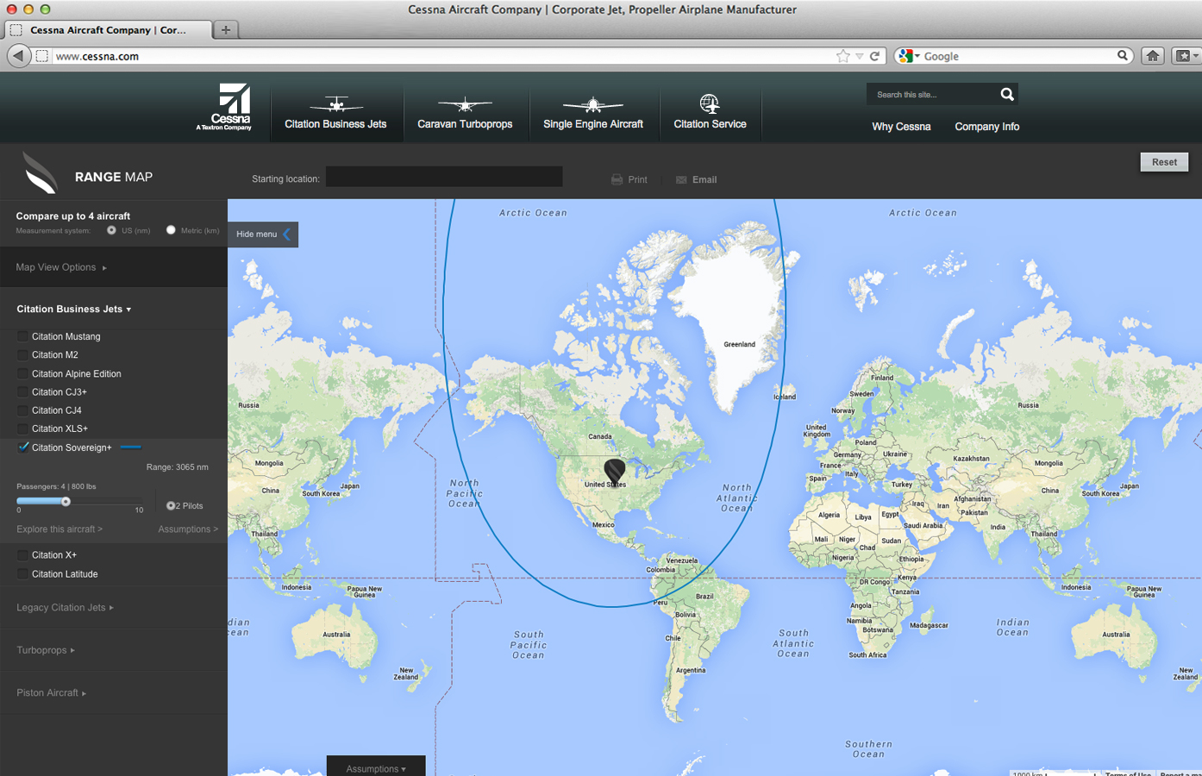Click the Hide menu button

263,234
